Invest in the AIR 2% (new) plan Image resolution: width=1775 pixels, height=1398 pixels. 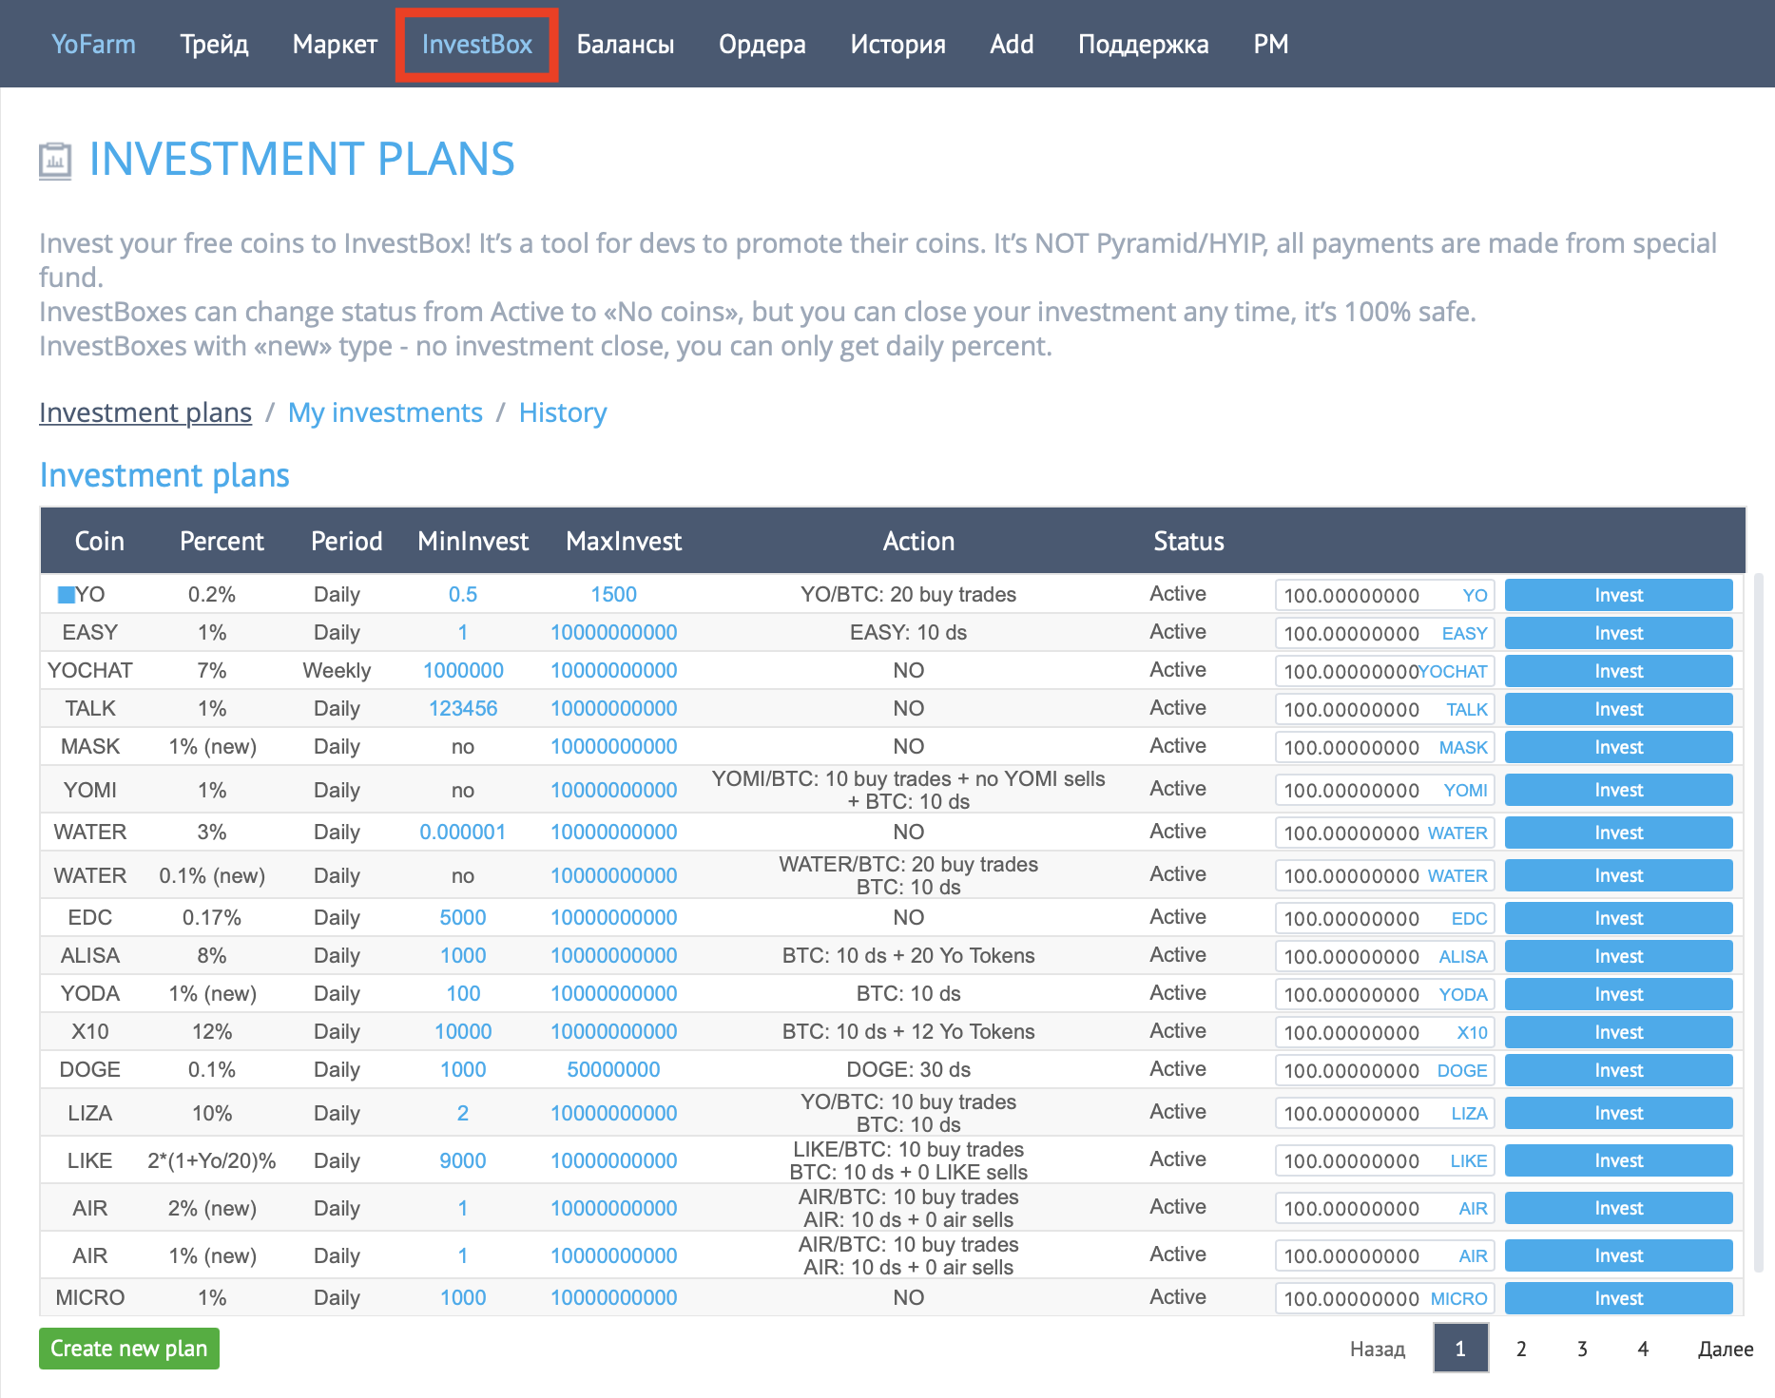pos(1618,1208)
